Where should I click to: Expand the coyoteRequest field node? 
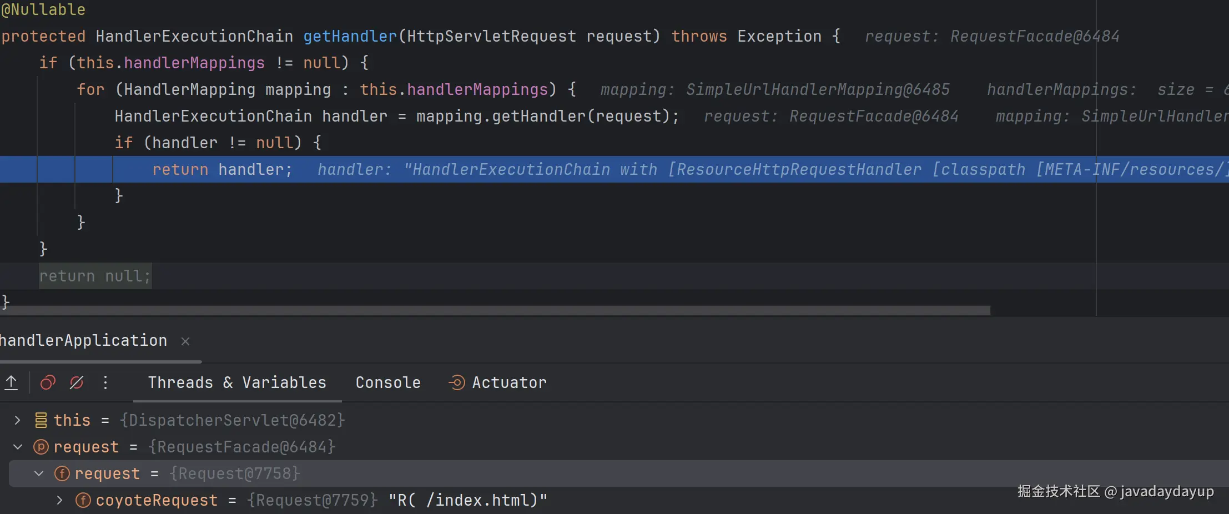tap(59, 500)
